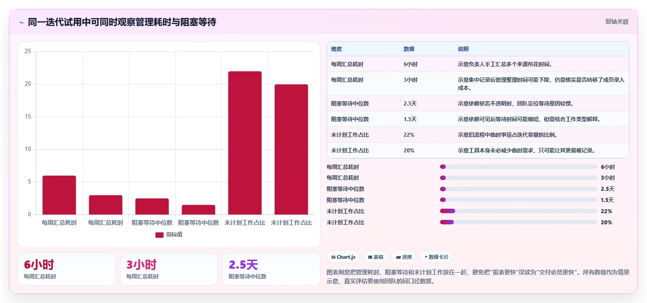
Task: Click the 6小时 cell in the table
Action: [410, 64]
